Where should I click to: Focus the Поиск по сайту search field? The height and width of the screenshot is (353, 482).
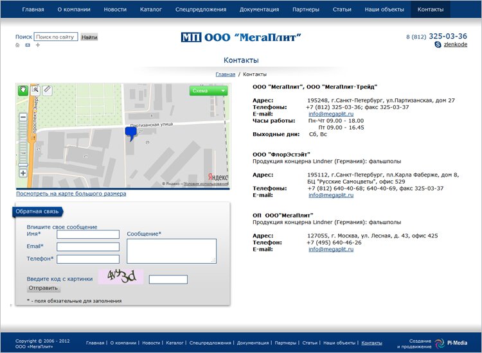pyautogui.click(x=56, y=37)
